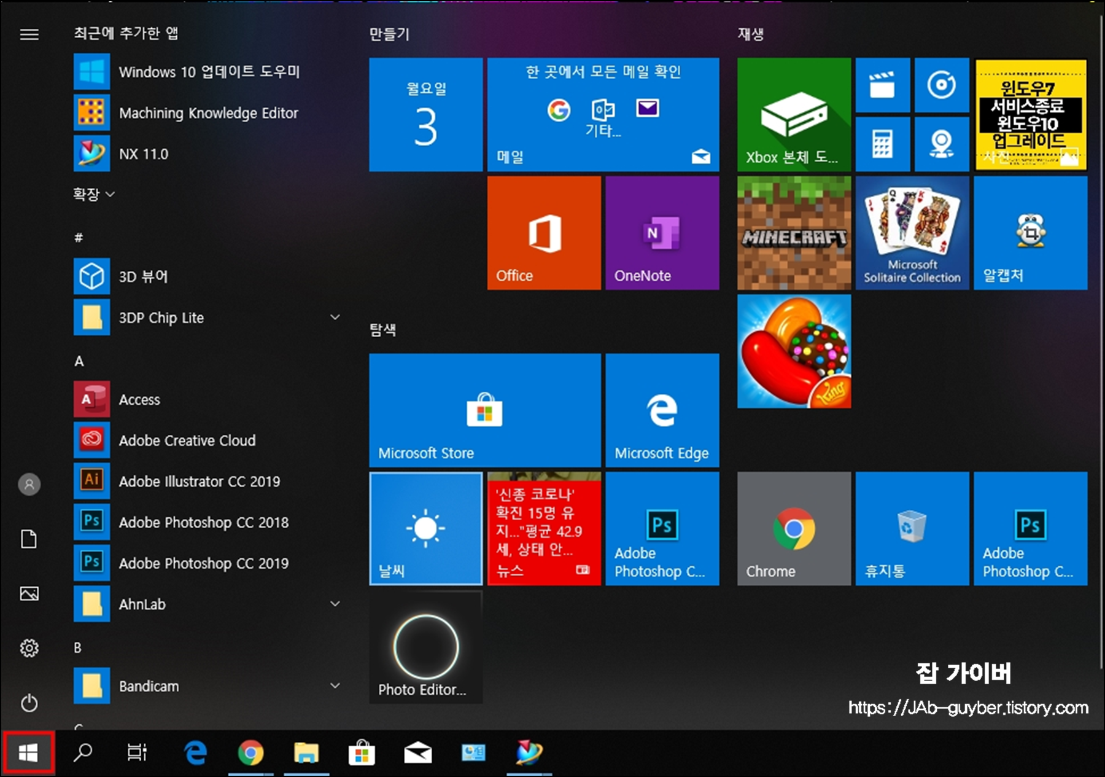Open the 날씨 weather tile
Screen dimensions: 1105x777
425,528
